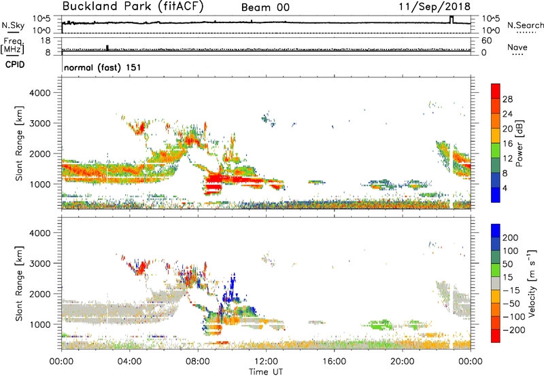Click the 3000 tick of velocity panel
This screenshot has height=376, width=544.
point(39,263)
